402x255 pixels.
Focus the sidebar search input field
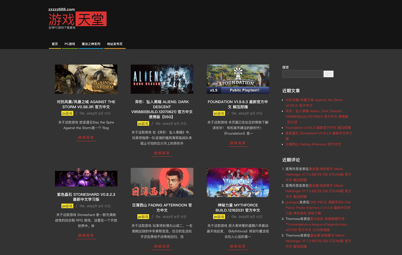click(303, 74)
